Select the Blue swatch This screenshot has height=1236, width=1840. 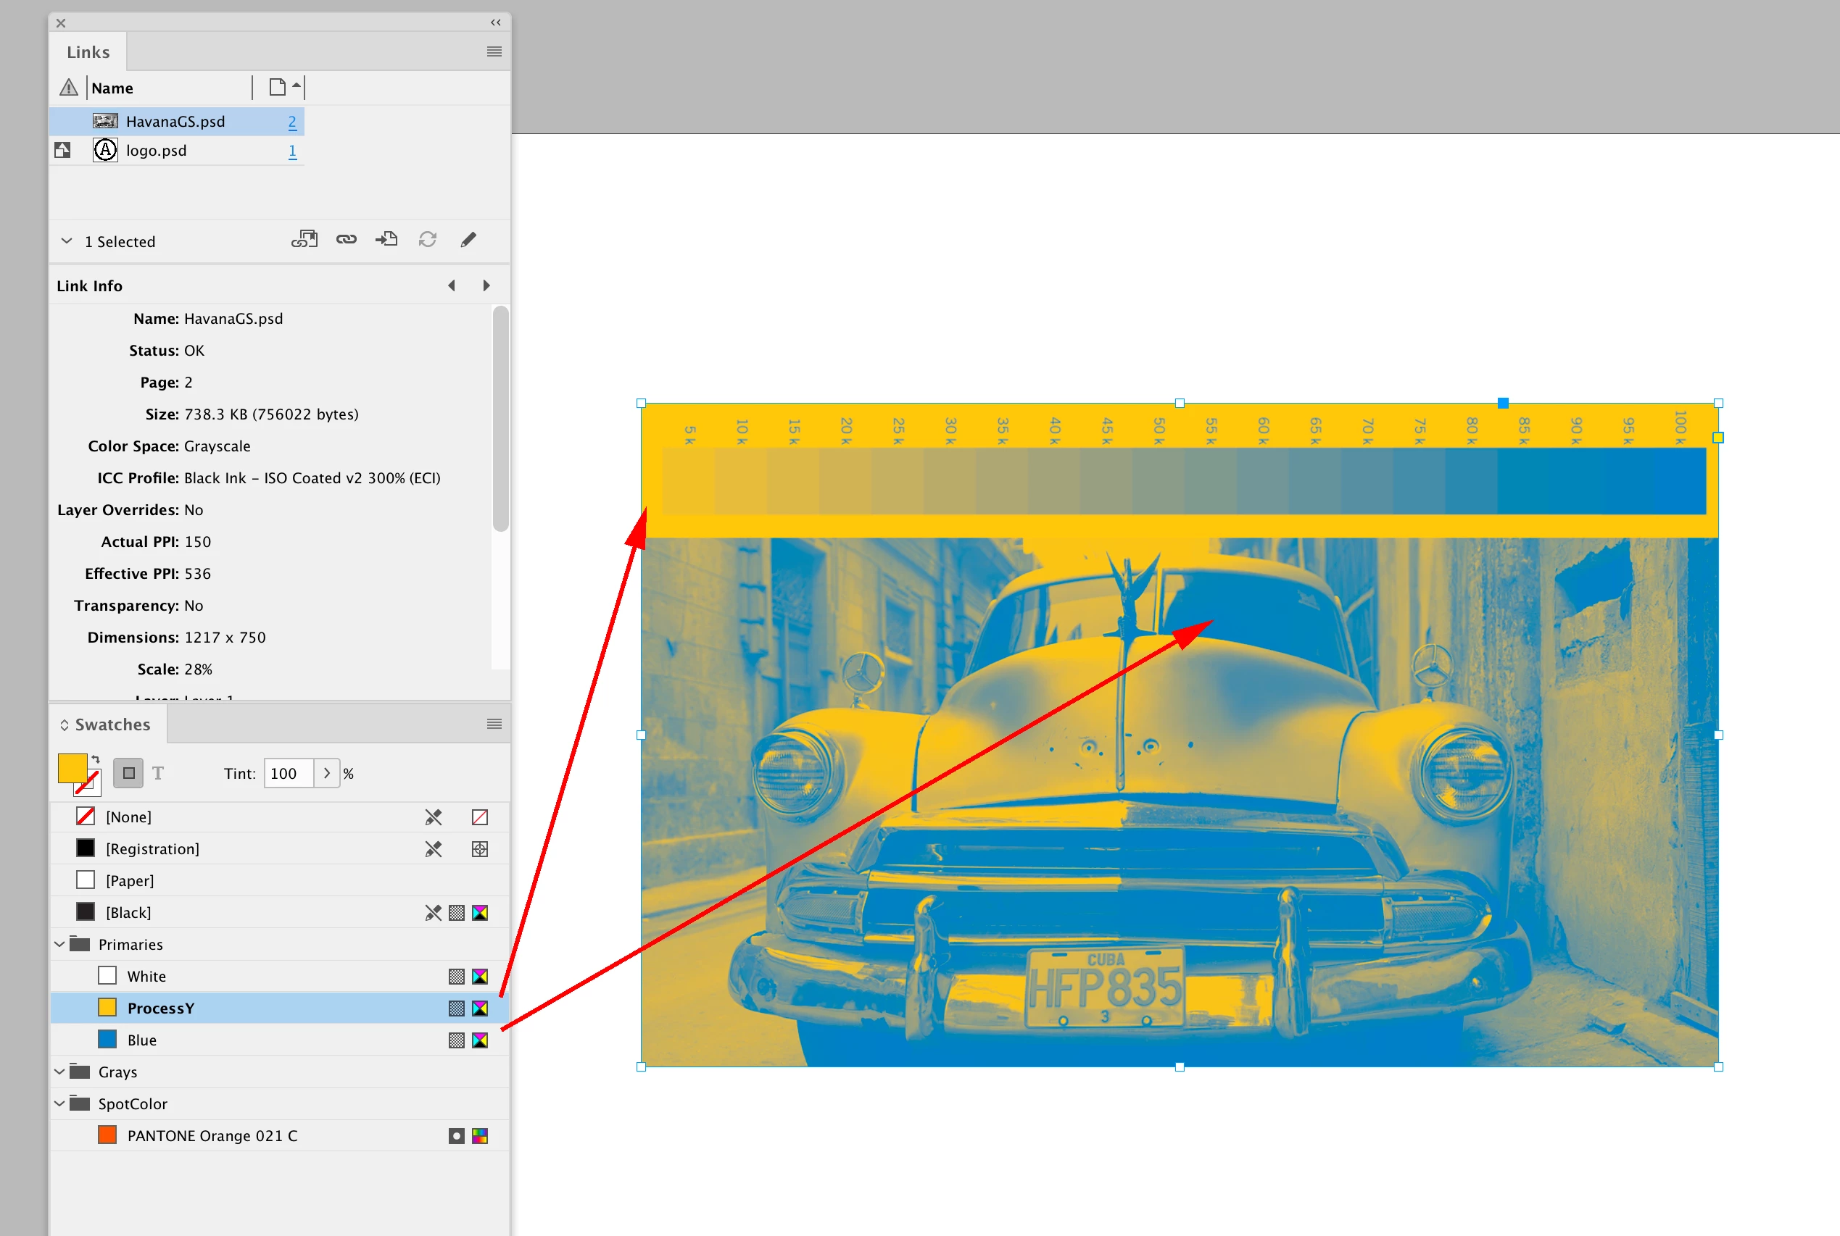(142, 1040)
